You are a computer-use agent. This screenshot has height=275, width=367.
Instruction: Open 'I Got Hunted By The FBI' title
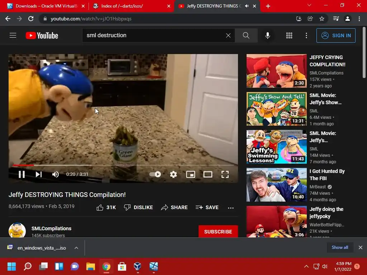tap(327, 175)
